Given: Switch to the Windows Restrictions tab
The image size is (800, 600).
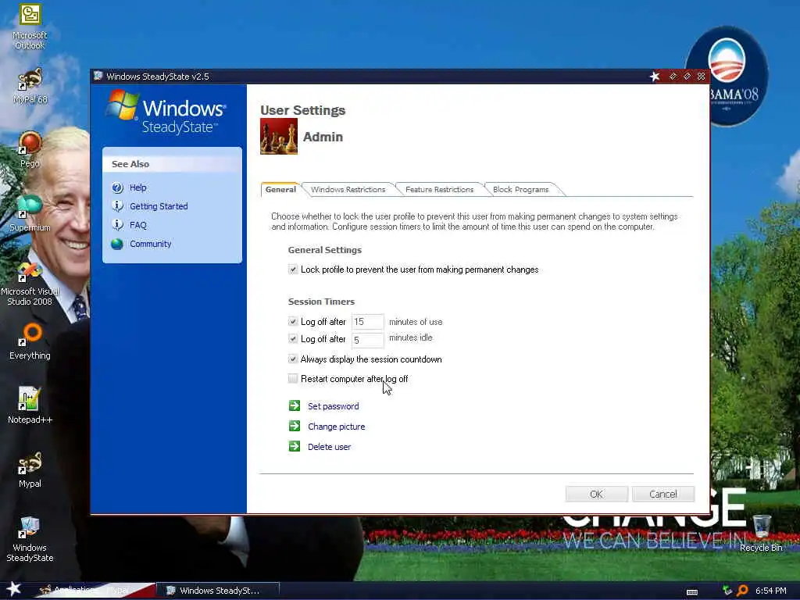Looking at the screenshot, I should point(348,189).
